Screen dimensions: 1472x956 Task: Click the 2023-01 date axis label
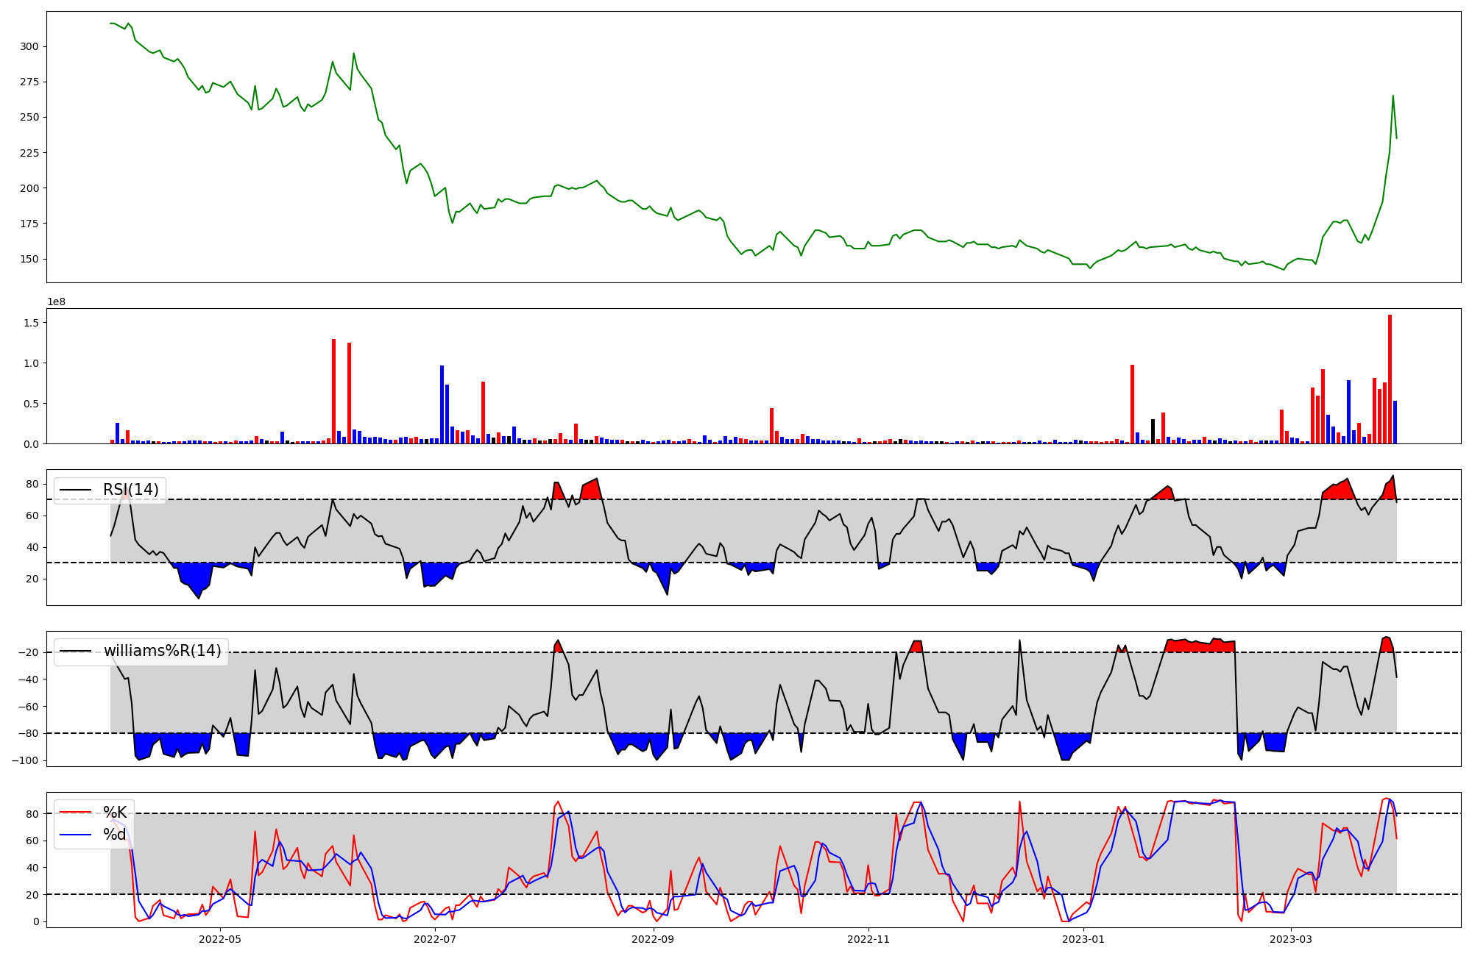pyautogui.click(x=1084, y=939)
